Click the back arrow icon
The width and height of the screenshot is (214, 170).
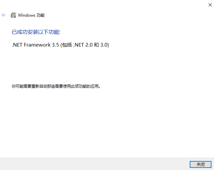click(x=4, y=15)
